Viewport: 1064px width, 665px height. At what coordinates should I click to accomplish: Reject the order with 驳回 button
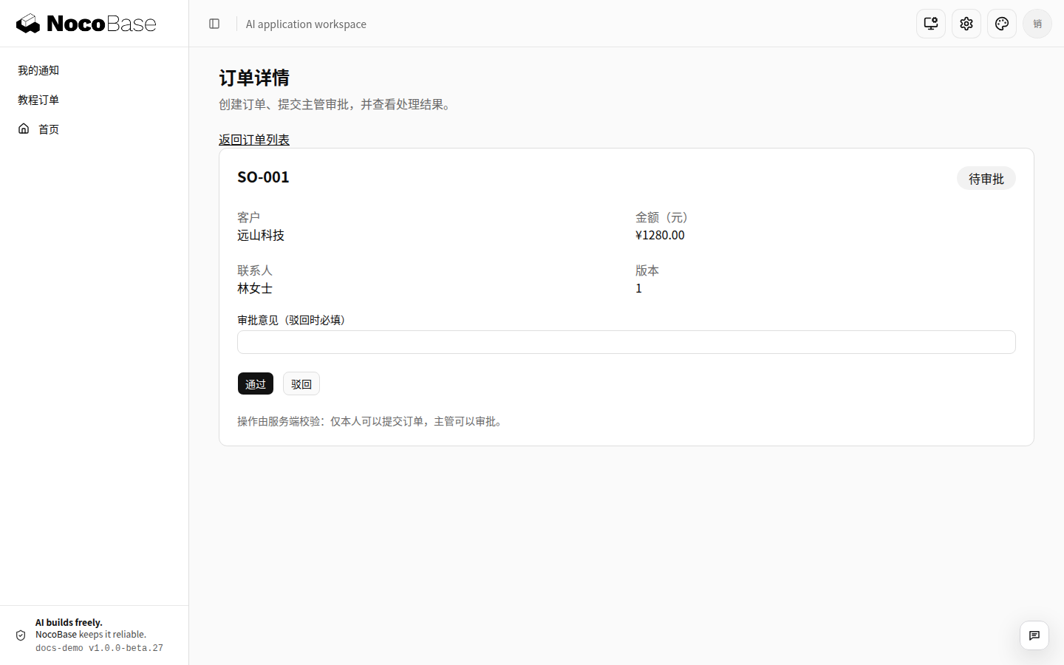click(301, 383)
